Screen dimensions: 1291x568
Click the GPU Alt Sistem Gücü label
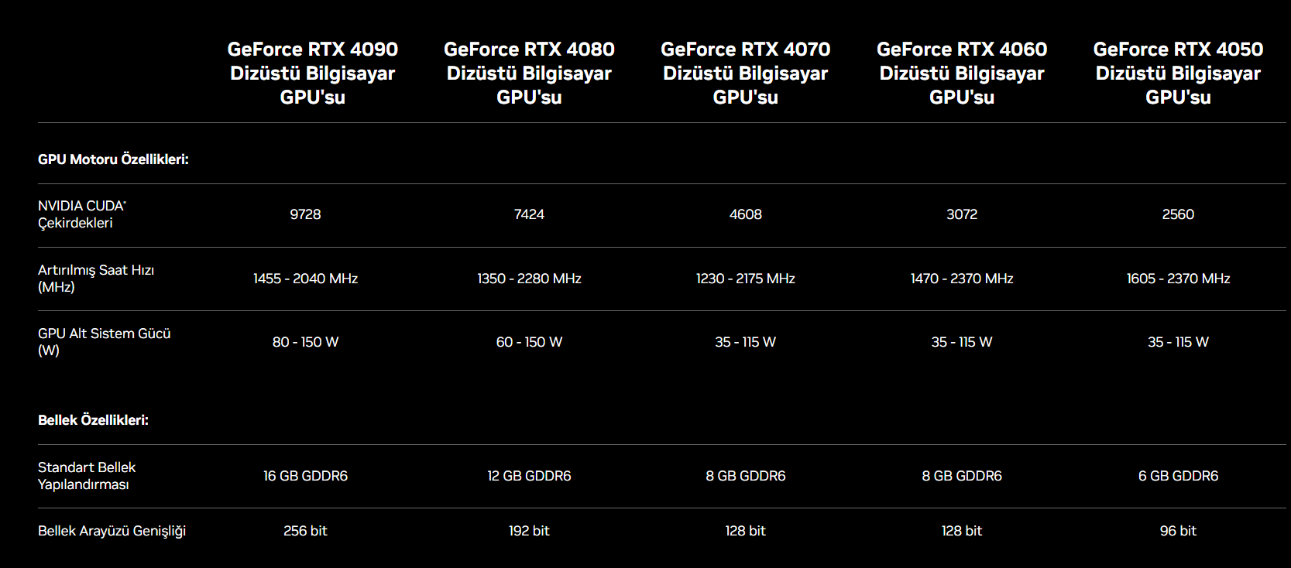(x=104, y=342)
